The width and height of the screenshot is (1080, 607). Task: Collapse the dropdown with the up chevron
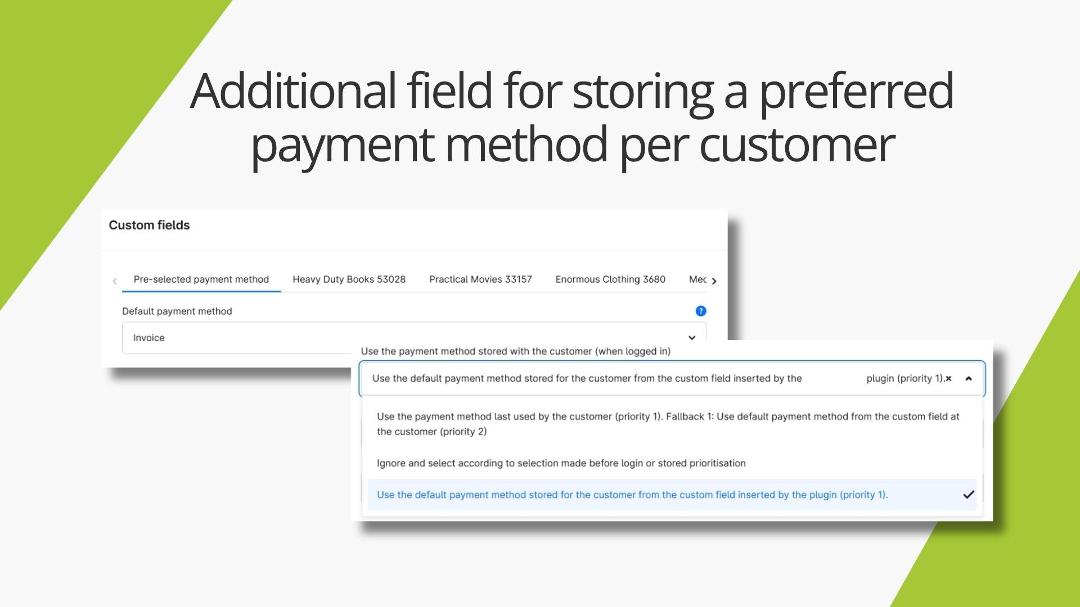click(969, 379)
